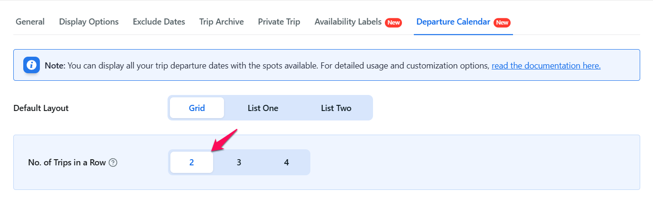The image size is (653, 197).
Task: Select the Private Trip tab
Action: (x=279, y=22)
